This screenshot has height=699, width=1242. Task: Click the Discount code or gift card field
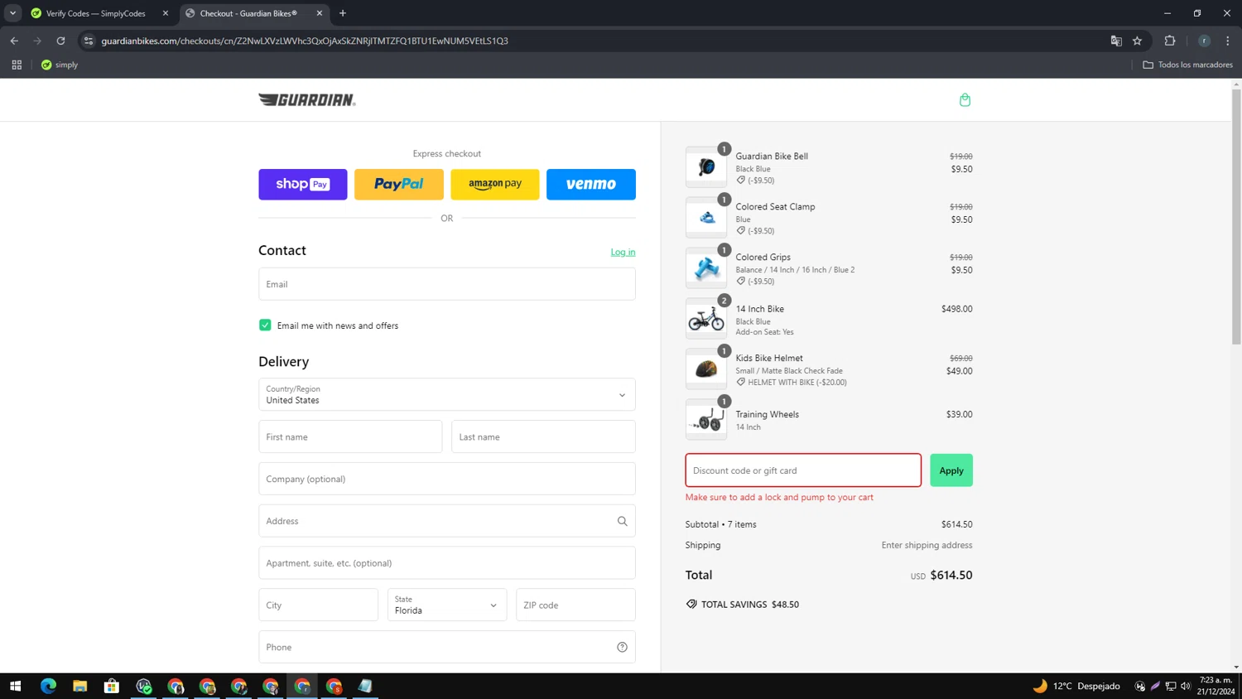tap(802, 470)
